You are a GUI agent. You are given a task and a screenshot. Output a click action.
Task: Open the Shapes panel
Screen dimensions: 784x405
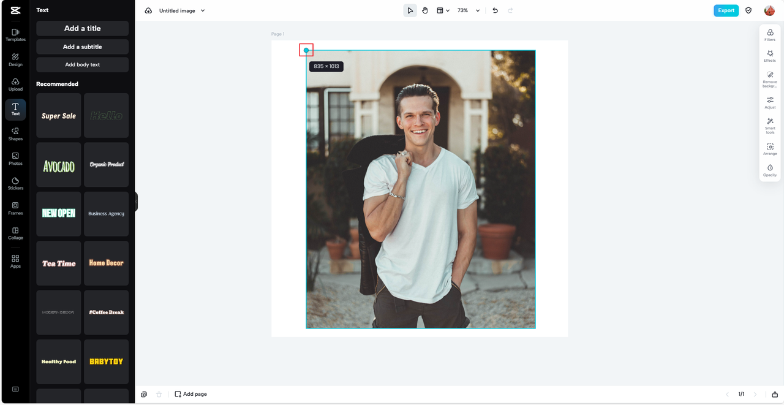pos(15,134)
